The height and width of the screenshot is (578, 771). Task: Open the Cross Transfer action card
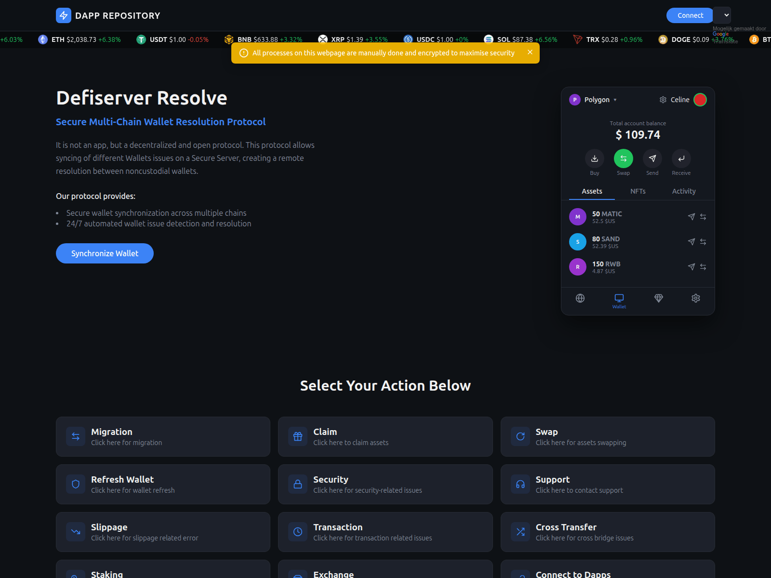(x=608, y=532)
